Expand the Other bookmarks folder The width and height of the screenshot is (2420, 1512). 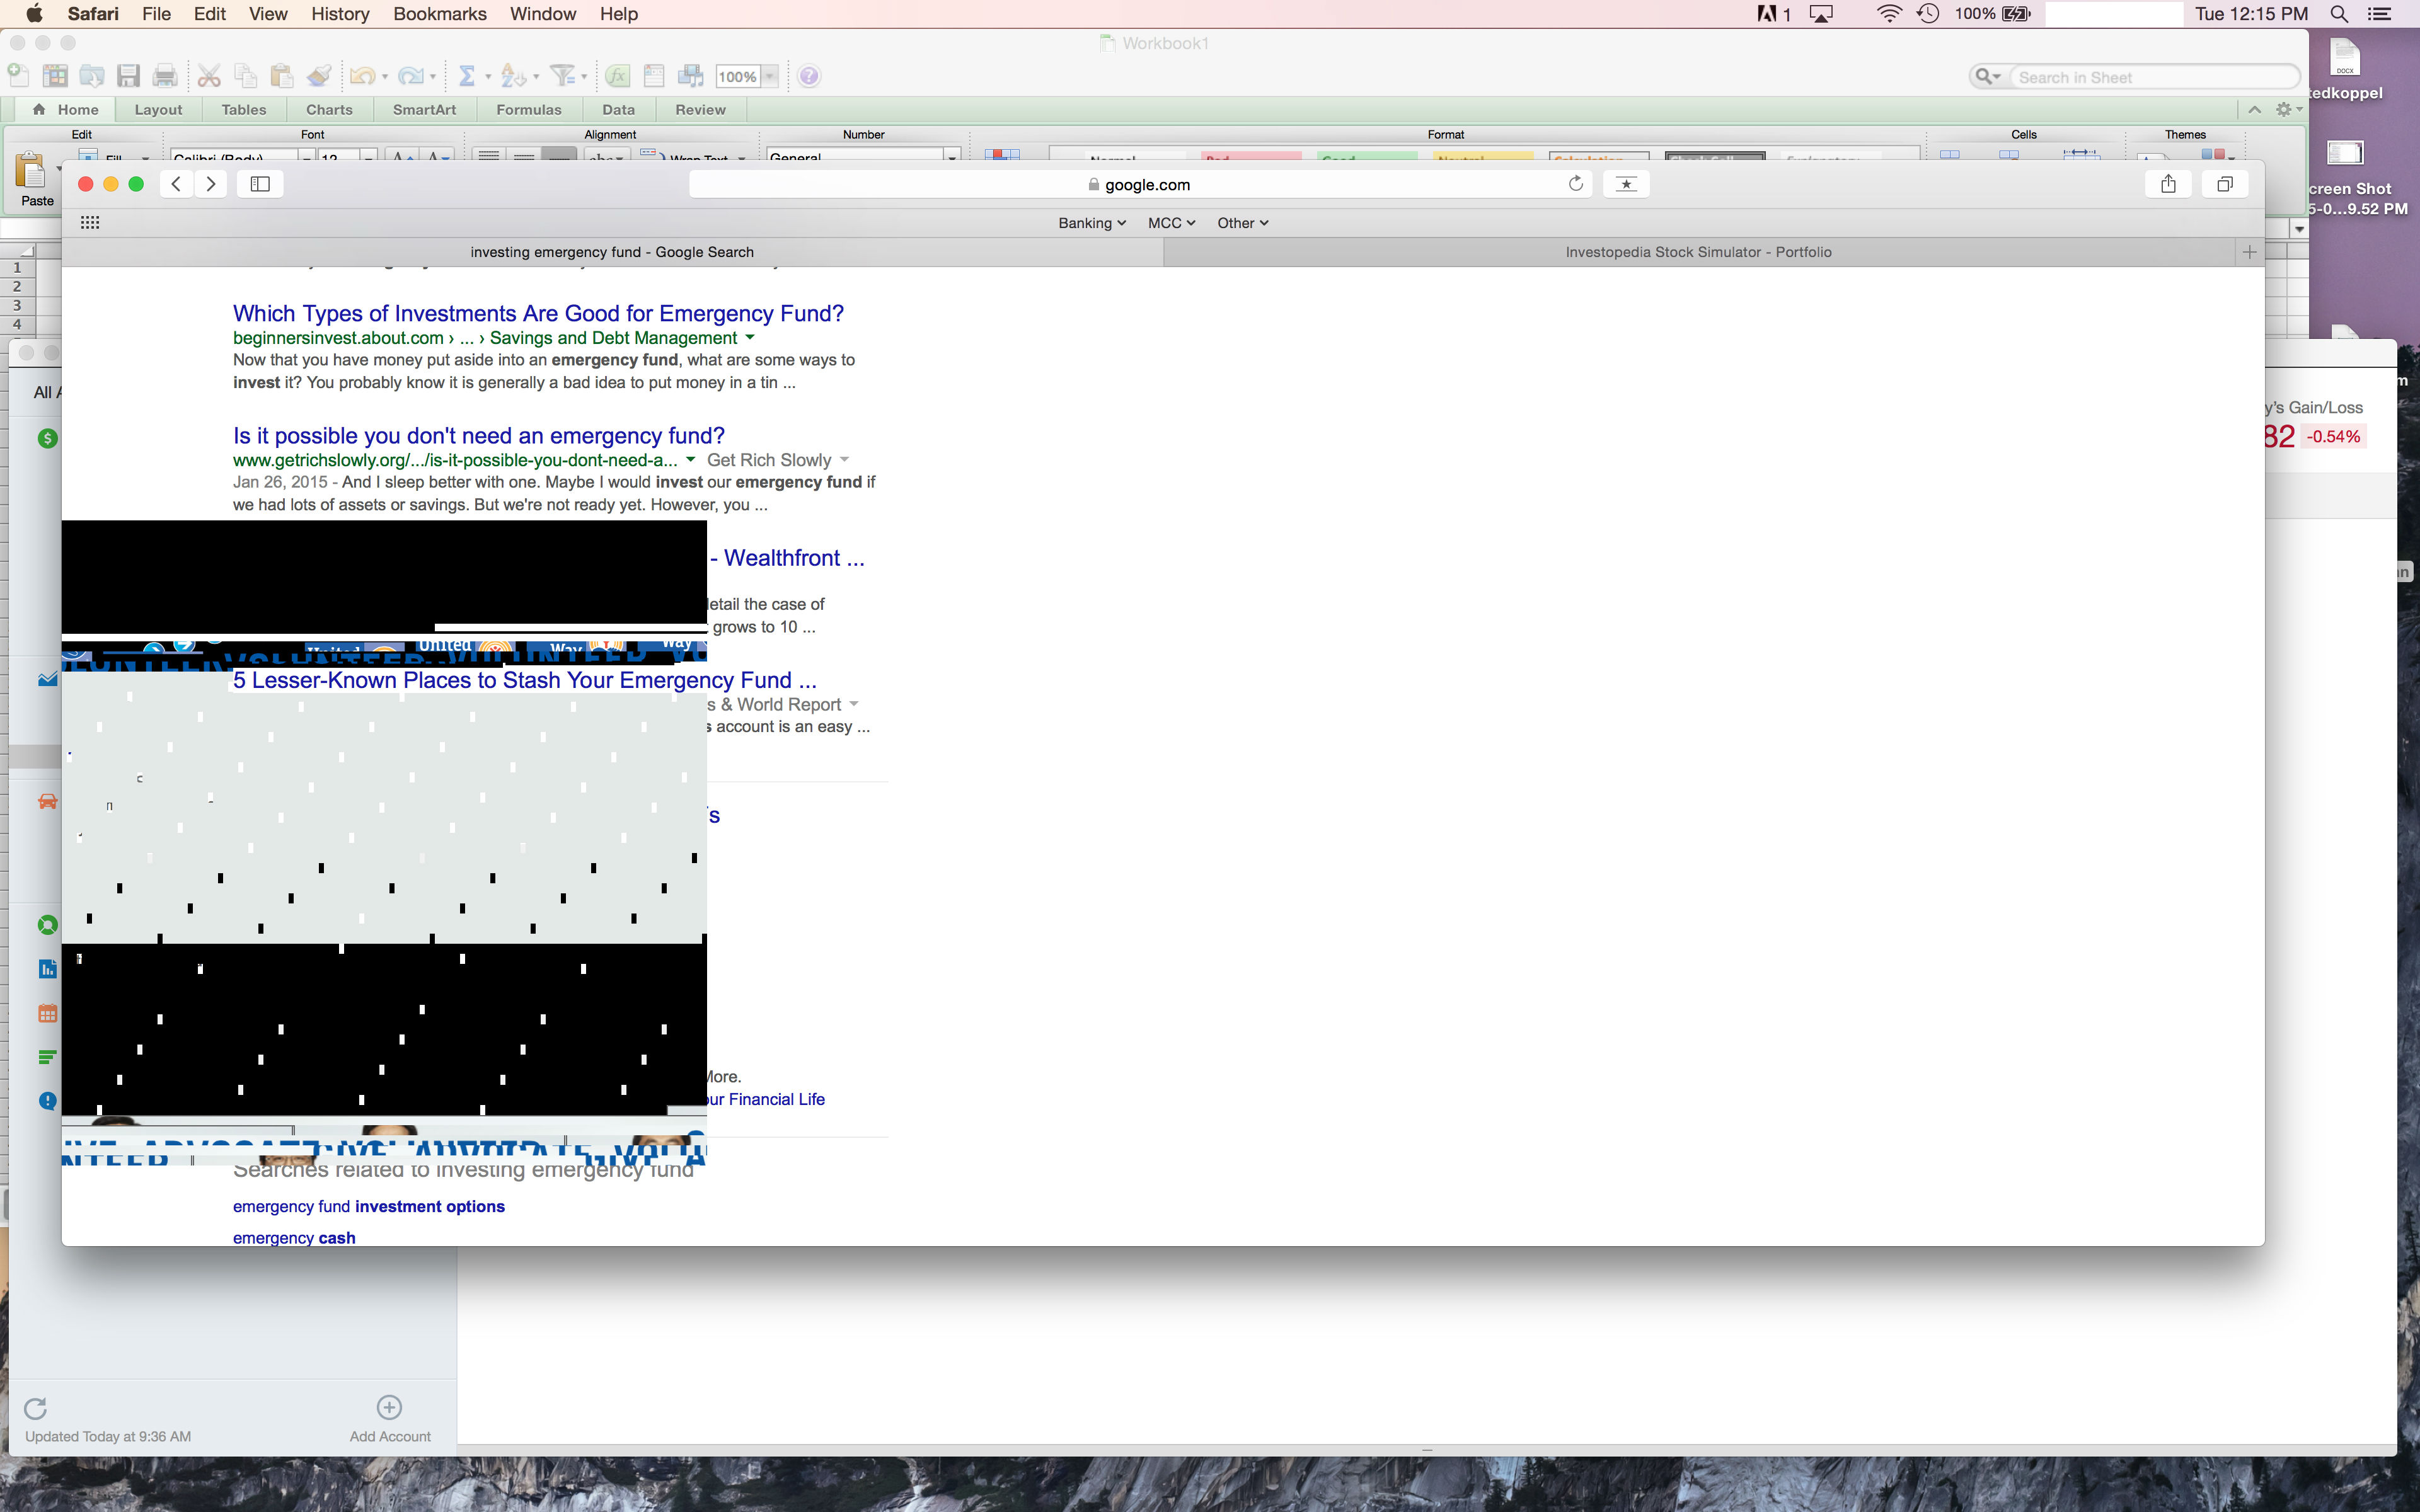[1243, 223]
